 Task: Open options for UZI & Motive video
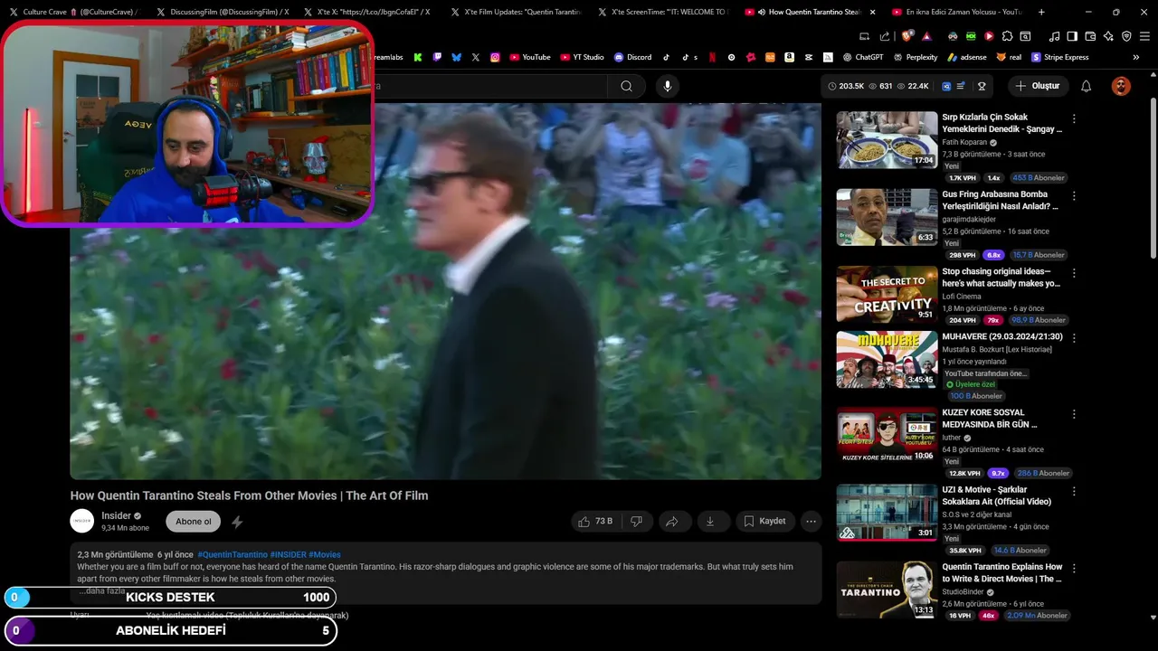click(x=1074, y=491)
